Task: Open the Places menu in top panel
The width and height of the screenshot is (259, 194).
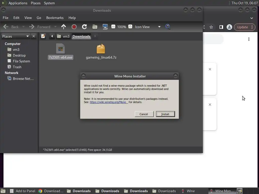Action: click(36, 3)
